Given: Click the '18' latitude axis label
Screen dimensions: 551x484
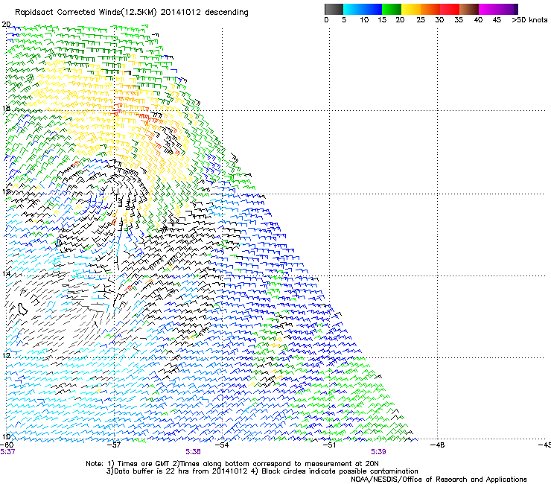Looking at the screenshot, I should (6, 108).
